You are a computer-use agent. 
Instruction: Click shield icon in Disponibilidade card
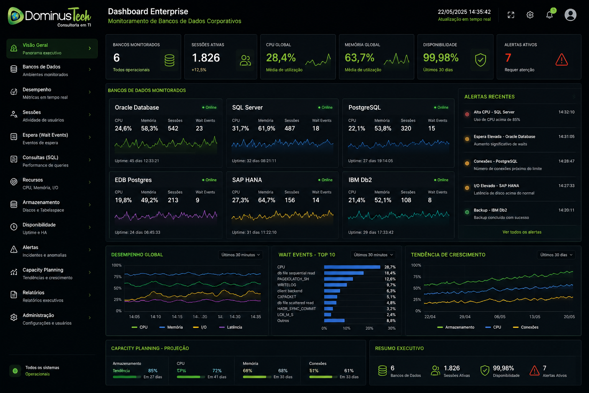[x=480, y=60]
